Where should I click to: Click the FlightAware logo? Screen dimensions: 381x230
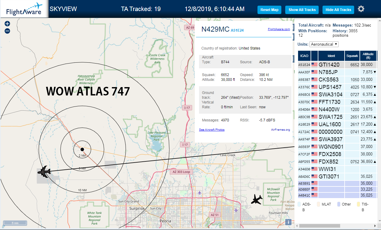click(24, 9)
